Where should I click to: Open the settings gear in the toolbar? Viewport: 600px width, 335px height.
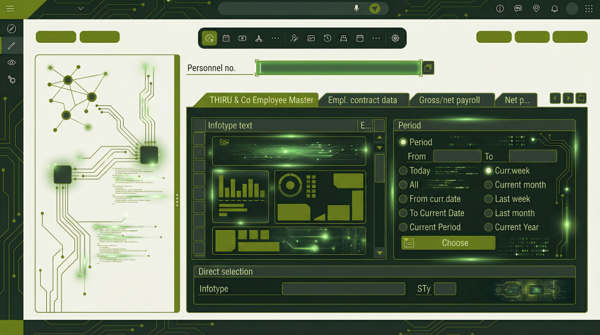point(396,38)
